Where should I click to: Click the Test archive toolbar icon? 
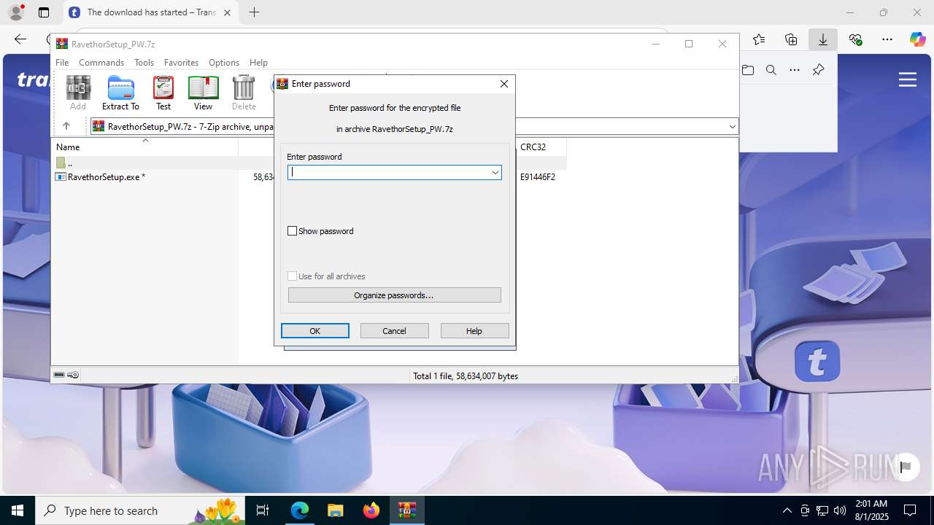pyautogui.click(x=163, y=93)
